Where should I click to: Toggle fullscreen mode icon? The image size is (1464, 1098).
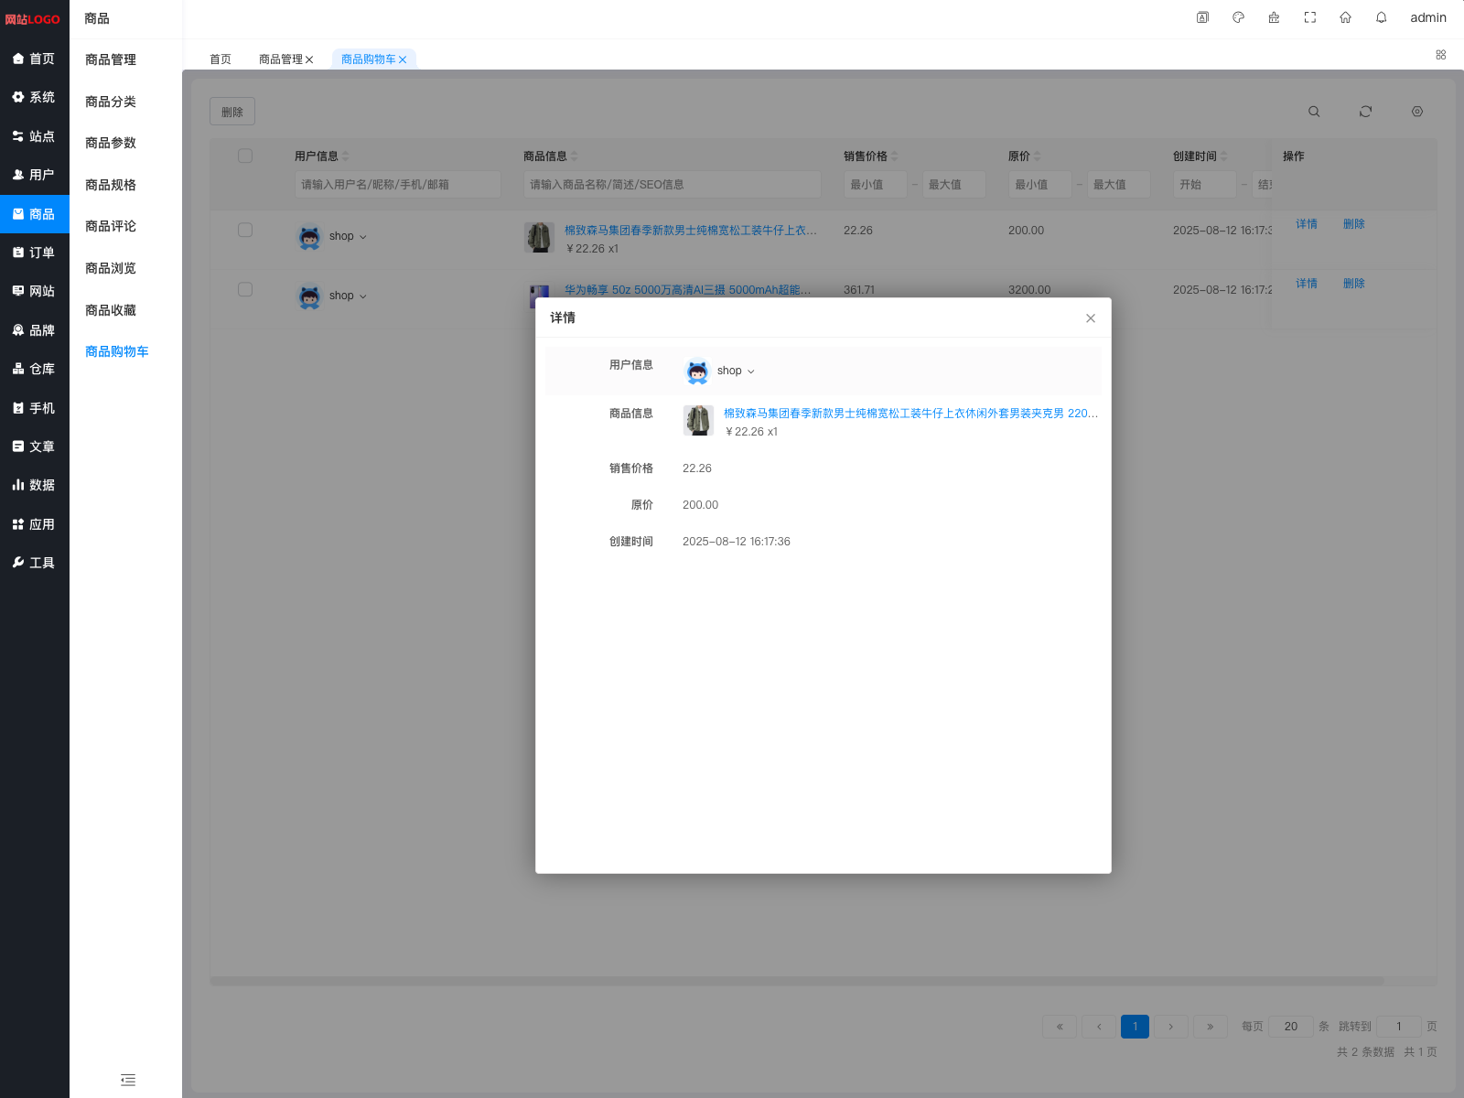tap(1309, 17)
